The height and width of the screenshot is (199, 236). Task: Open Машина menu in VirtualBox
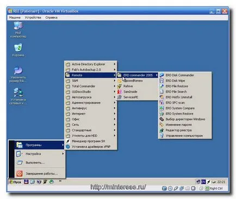[15, 17]
